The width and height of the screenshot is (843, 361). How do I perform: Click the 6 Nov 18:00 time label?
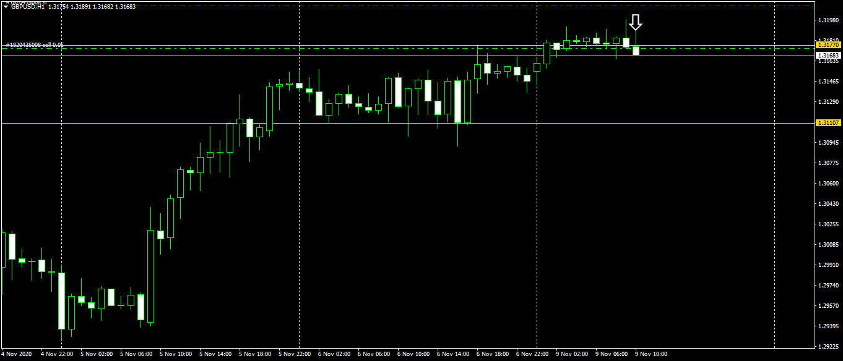(x=493, y=354)
